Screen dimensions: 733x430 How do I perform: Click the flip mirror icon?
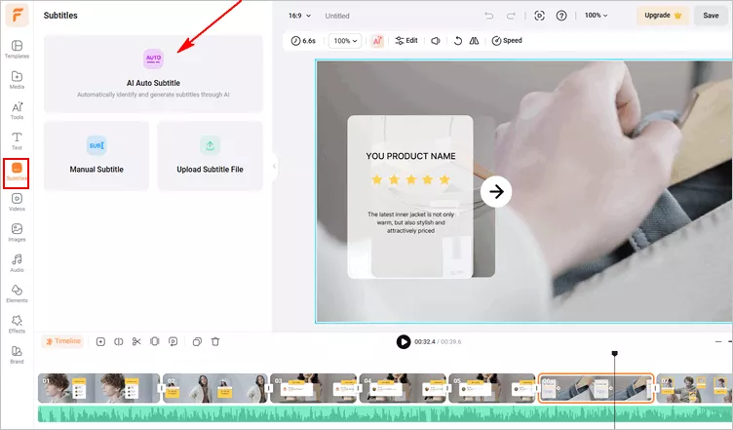tap(474, 41)
